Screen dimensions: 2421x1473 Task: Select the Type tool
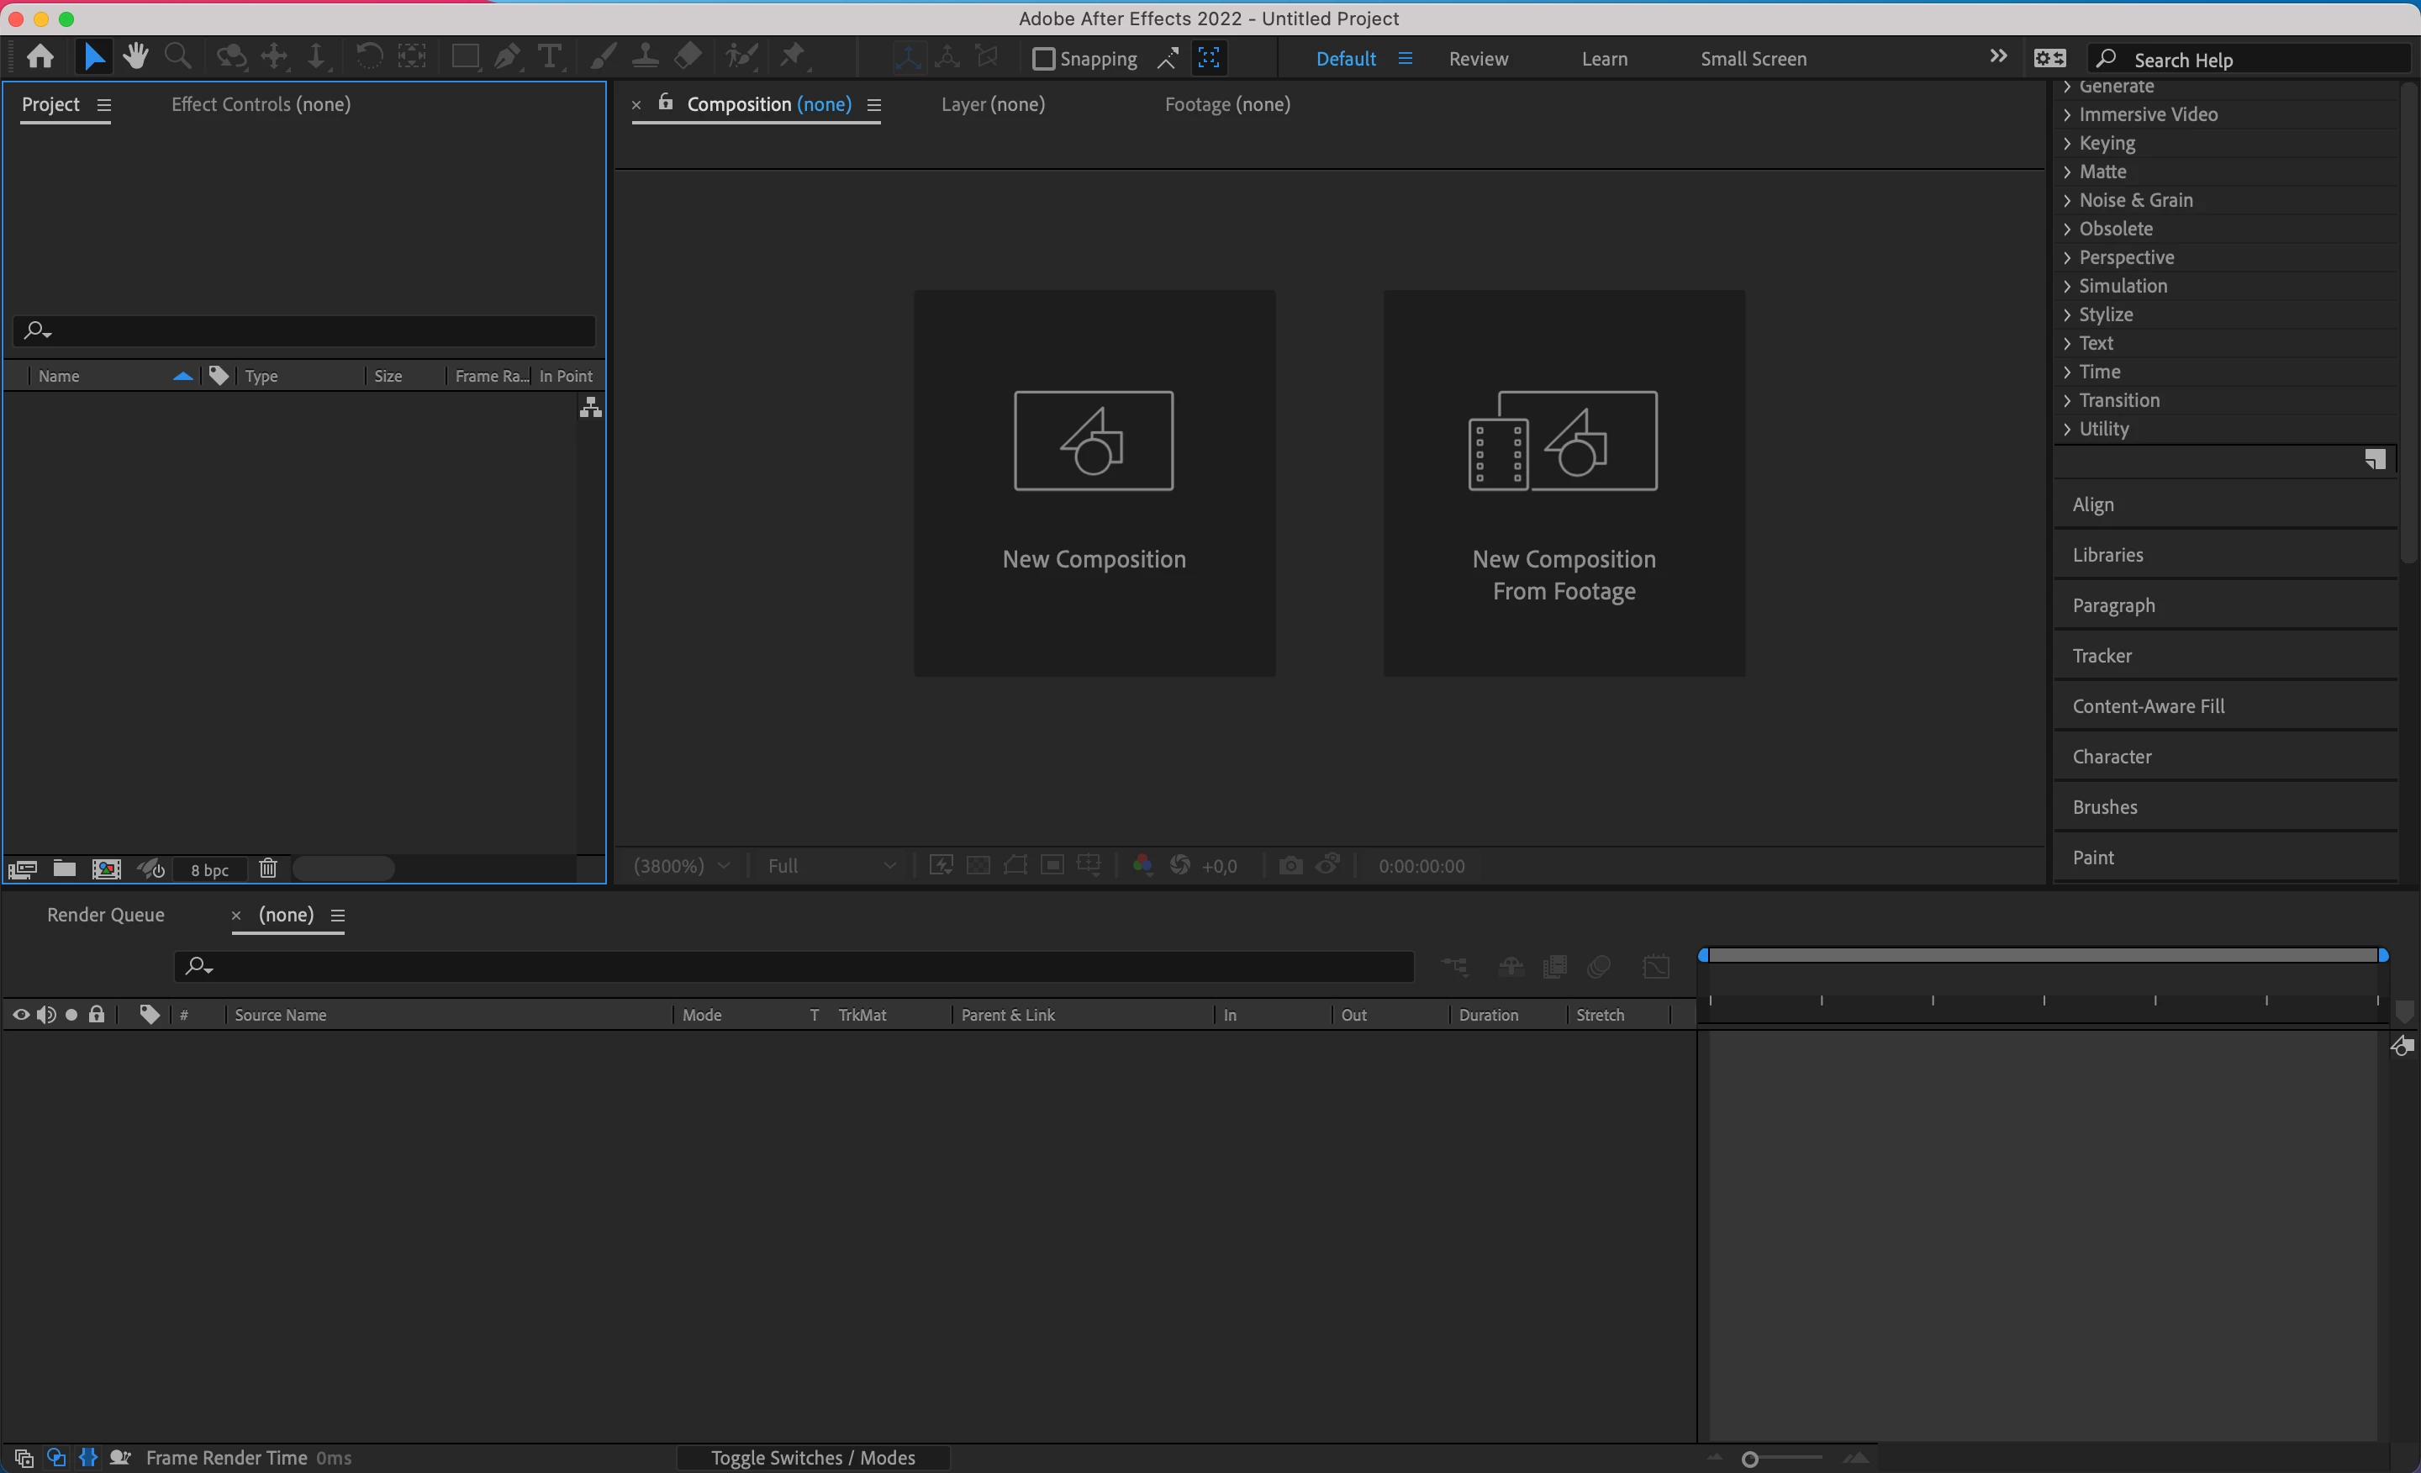point(549,57)
